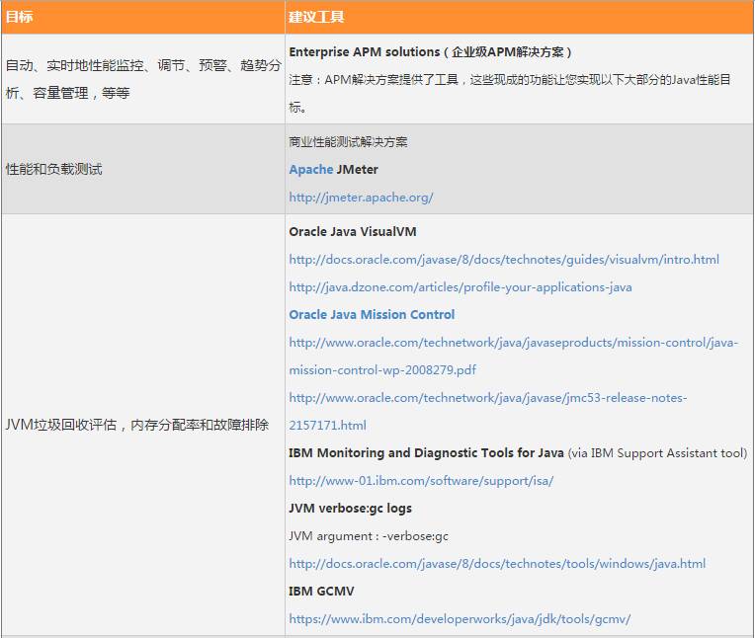Select the Enterprise APM solutions heading
Screen dimensions: 755x638
430,52
